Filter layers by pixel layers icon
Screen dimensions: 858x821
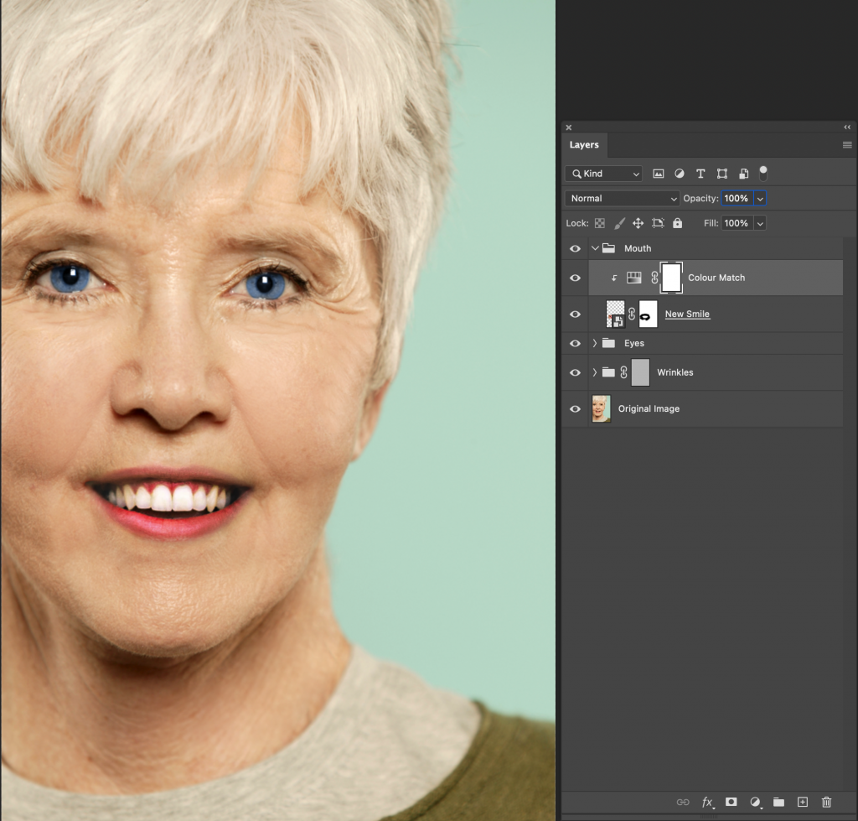pos(659,174)
